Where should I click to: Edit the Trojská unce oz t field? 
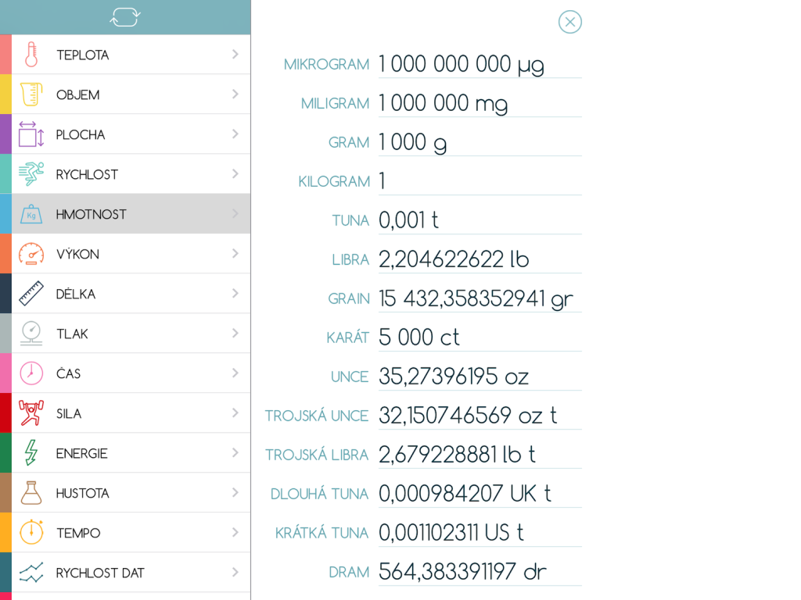click(x=480, y=416)
